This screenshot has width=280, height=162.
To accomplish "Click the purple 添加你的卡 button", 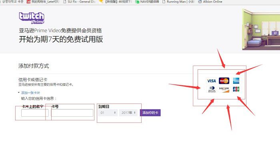I will coord(150,113).
